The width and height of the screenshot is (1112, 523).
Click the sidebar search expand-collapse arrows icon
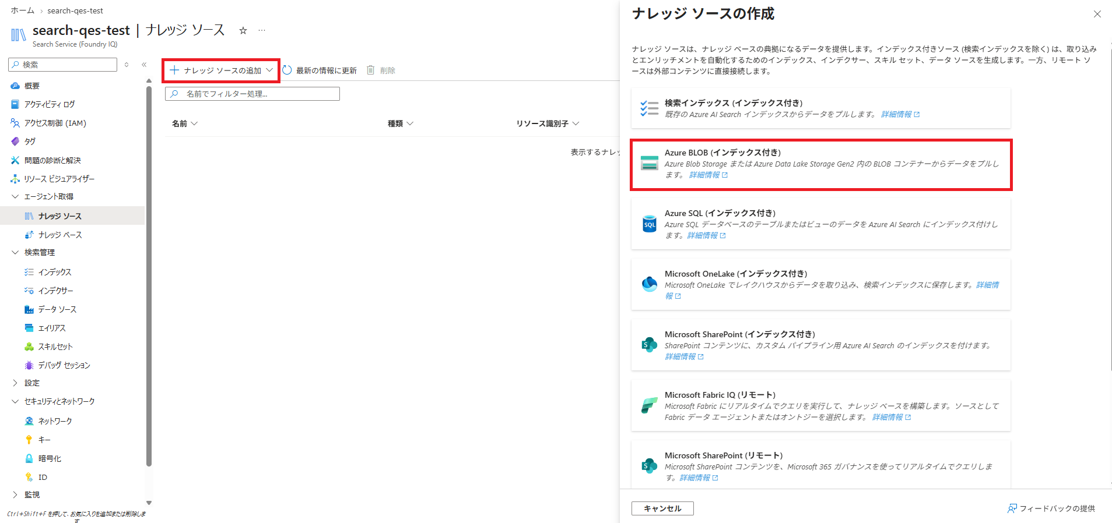[127, 65]
